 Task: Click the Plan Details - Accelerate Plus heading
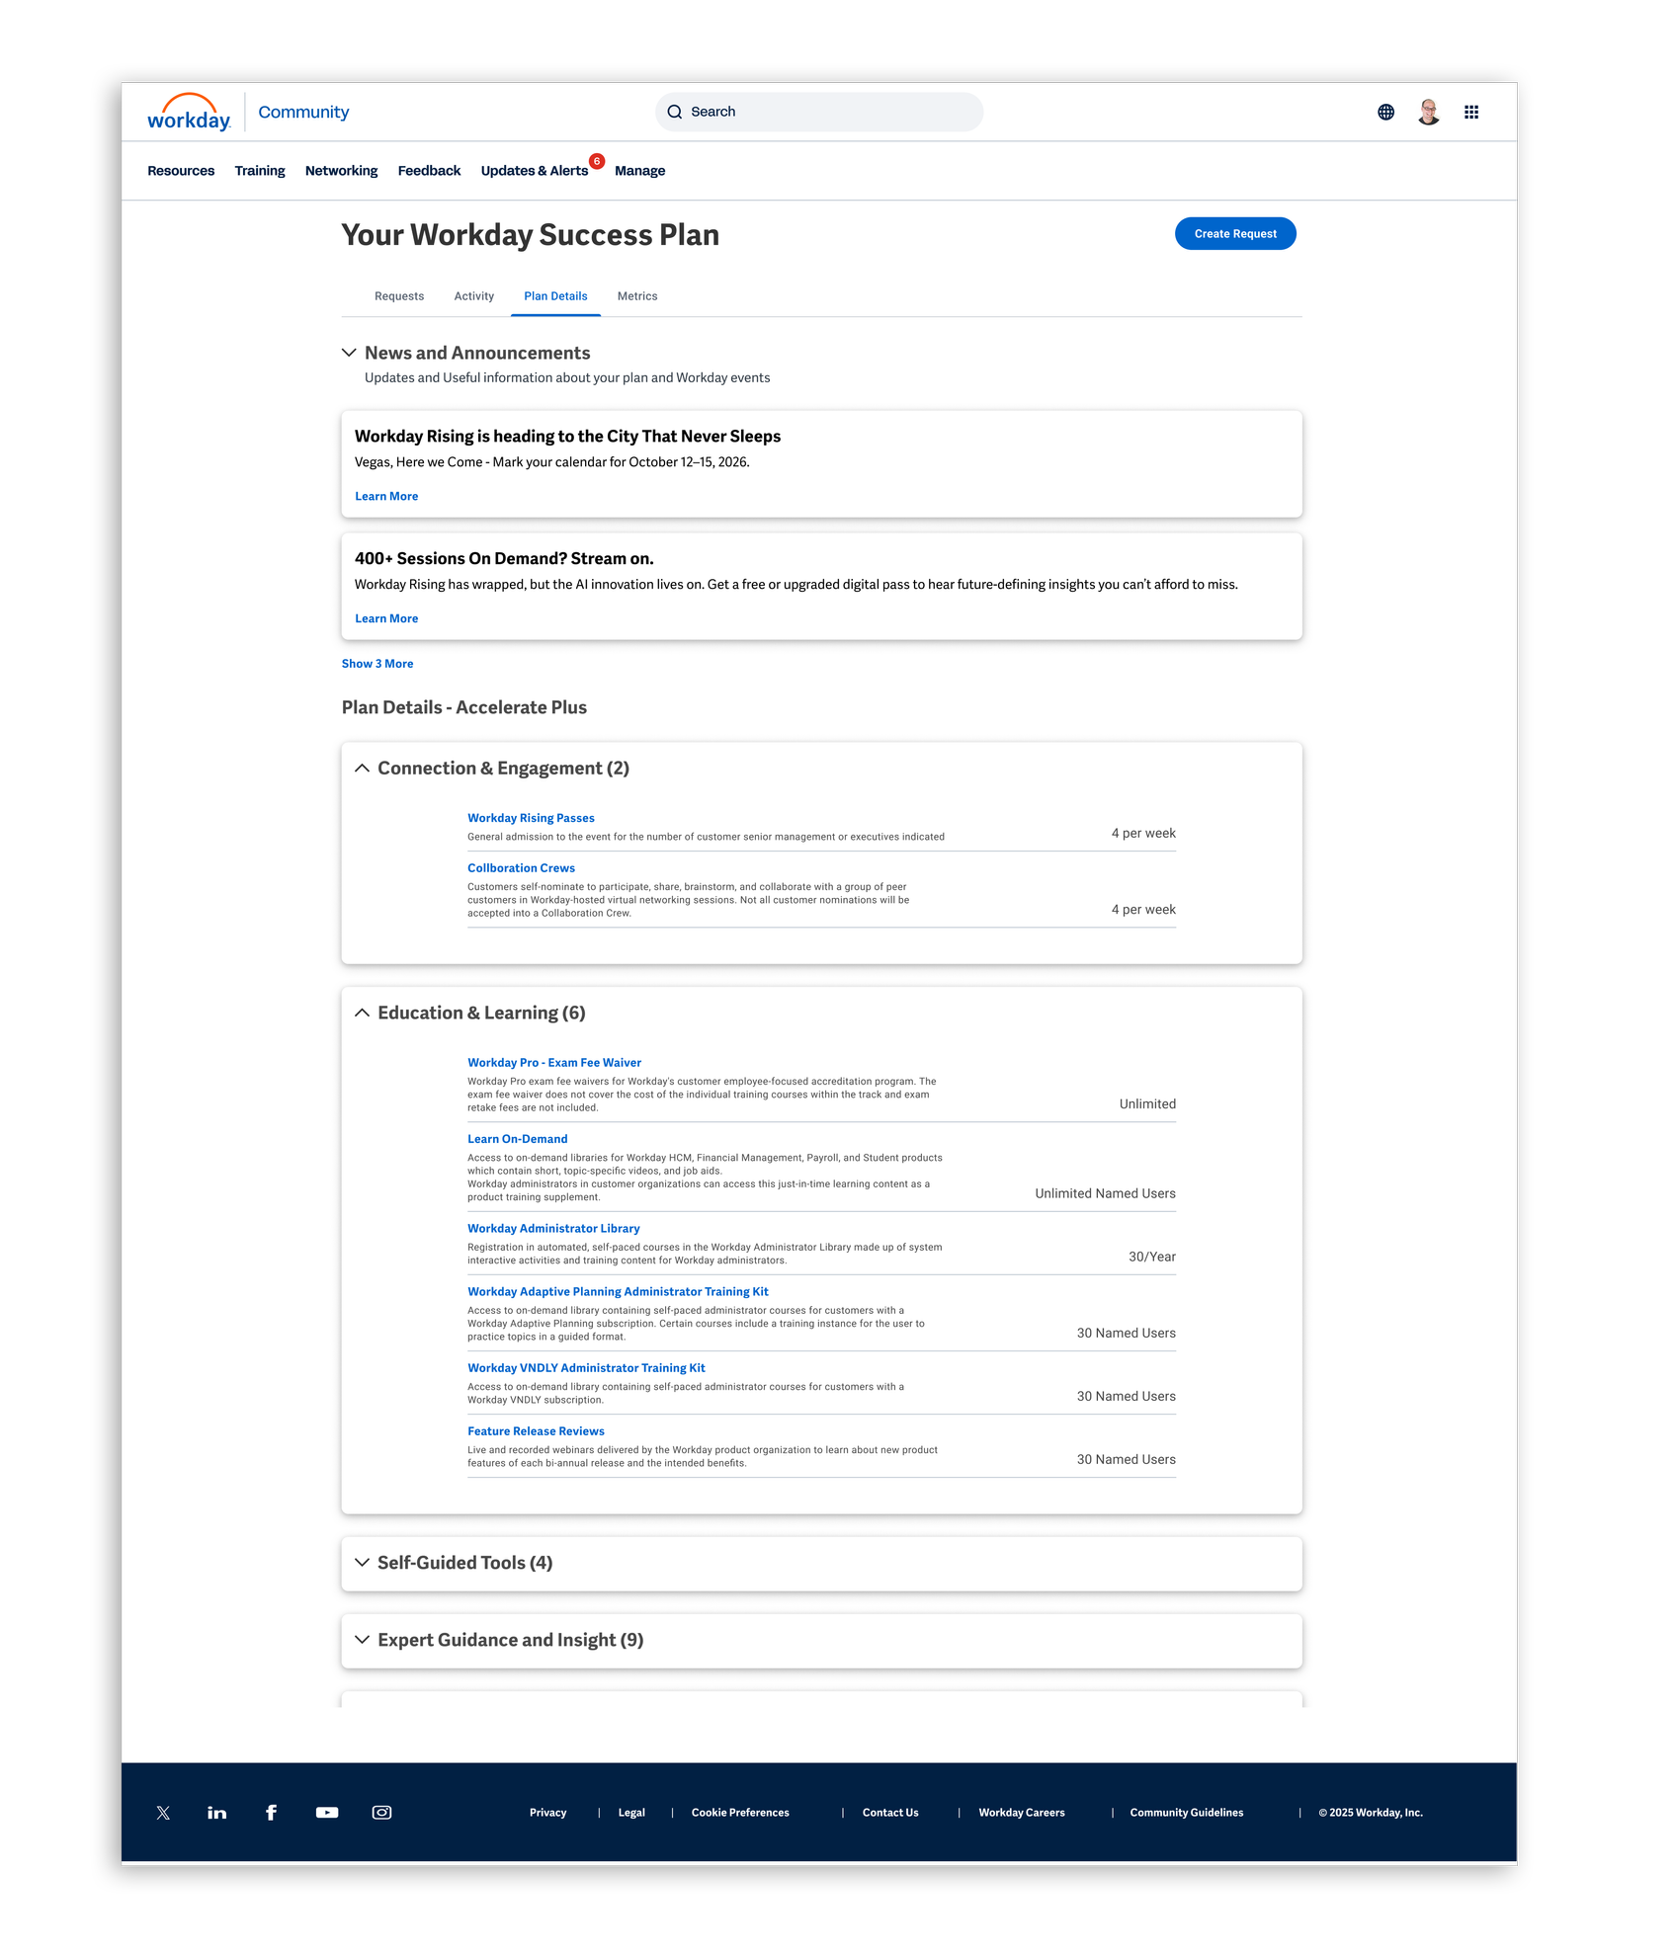pyautogui.click(x=464, y=708)
